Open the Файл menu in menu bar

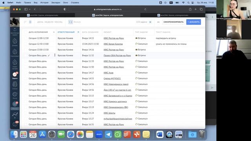pyautogui.click(x=18, y=3)
